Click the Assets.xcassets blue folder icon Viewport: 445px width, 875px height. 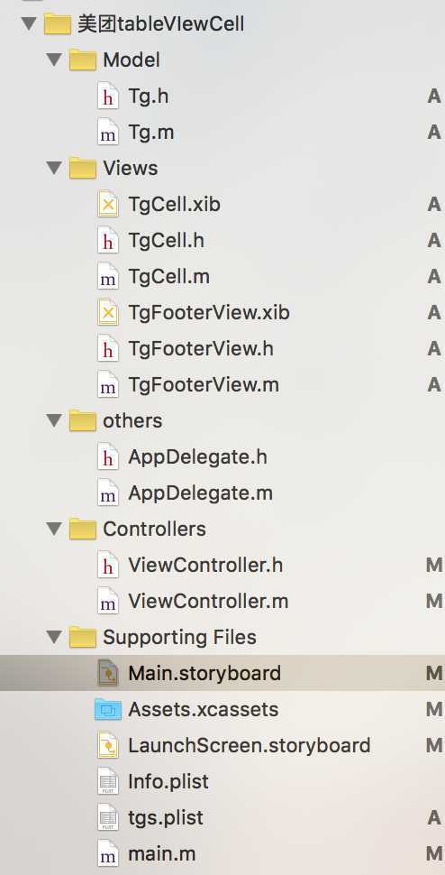pyautogui.click(x=108, y=709)
